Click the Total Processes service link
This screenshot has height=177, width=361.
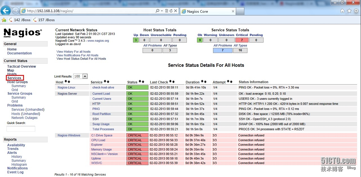click(x=103, y=129)
